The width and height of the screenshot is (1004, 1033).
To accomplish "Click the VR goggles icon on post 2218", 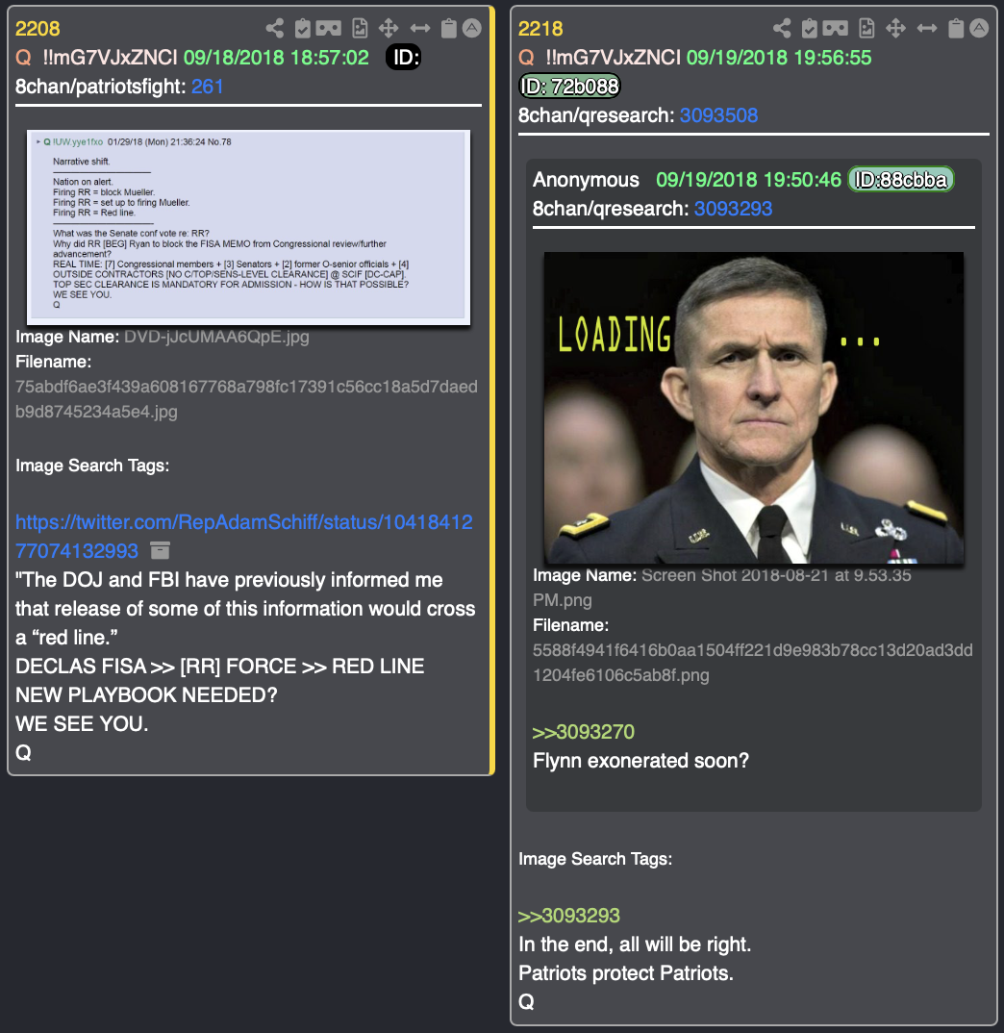I will (x=836, y=28).
